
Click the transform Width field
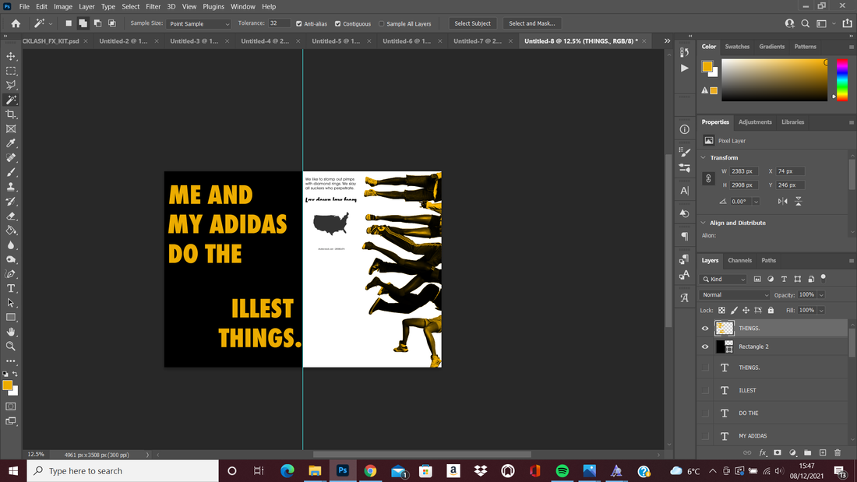(x=744, y=171)
